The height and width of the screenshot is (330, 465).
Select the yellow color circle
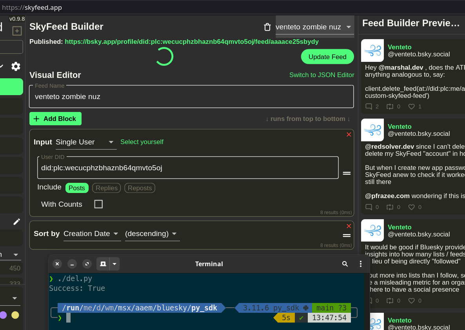pos(15,315)
